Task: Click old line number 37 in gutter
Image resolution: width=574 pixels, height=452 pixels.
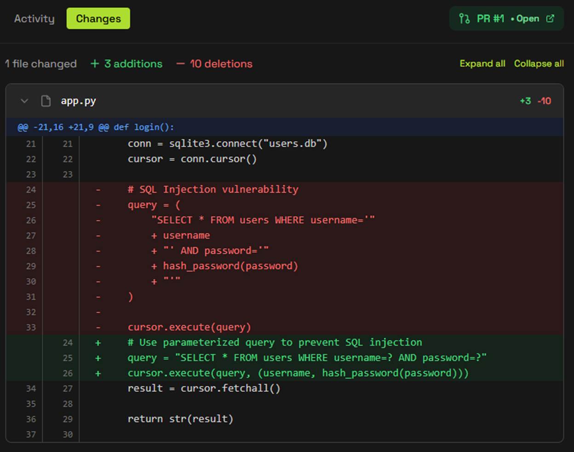Action: point(31,435)
